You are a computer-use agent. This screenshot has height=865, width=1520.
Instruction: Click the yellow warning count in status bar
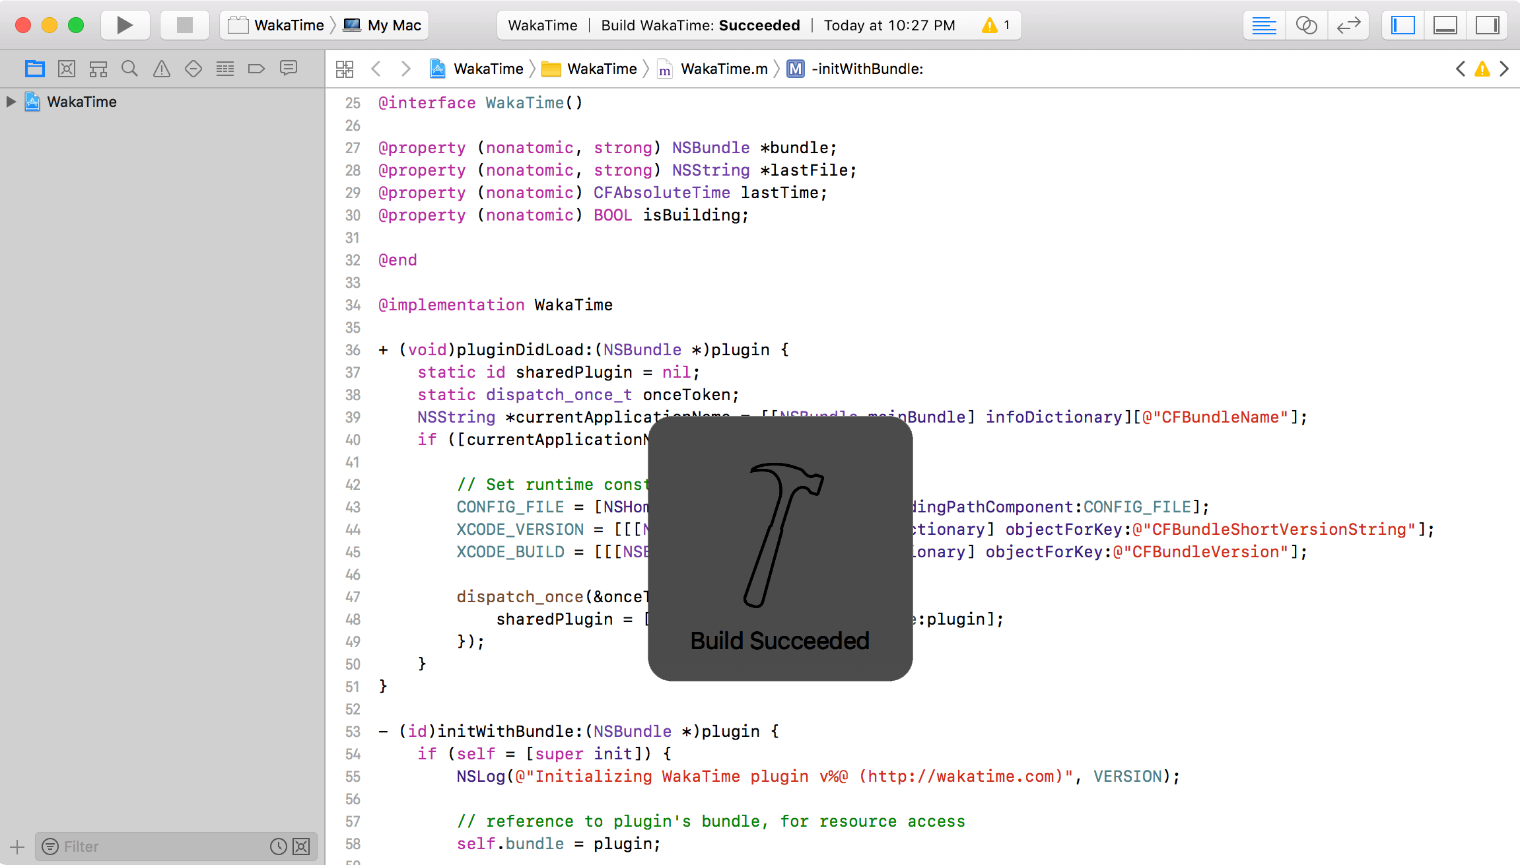pyautogui.click(x=996, y=25)
